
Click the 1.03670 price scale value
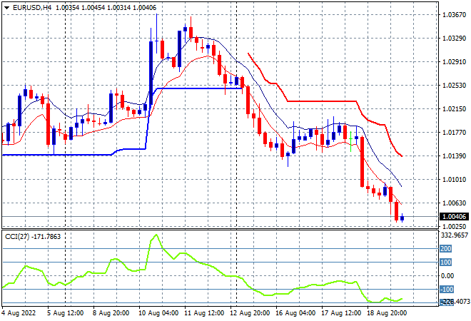(x=454, y=14)
